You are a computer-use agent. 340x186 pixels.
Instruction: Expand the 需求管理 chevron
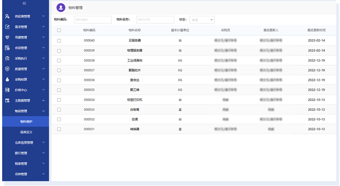tap(44, 27)
